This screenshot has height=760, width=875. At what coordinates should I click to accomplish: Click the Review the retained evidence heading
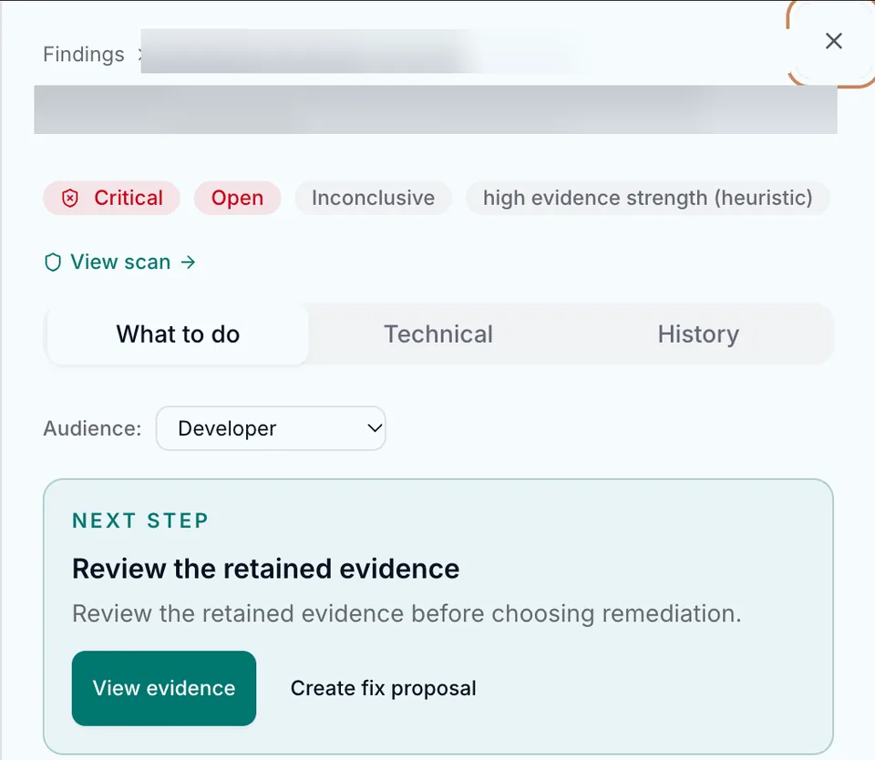pos(265,570)
